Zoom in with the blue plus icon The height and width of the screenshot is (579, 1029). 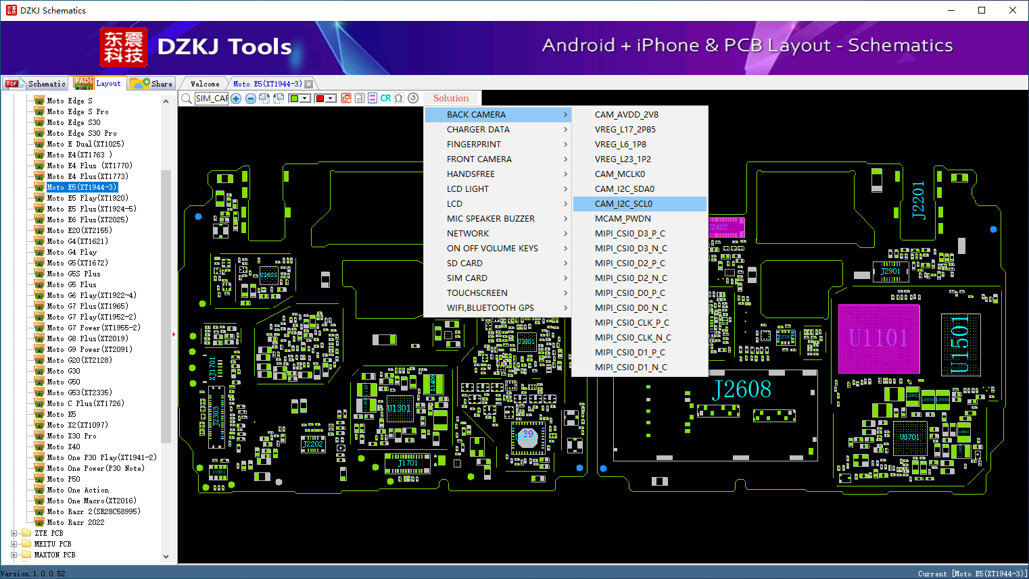pyautogui.click(x=236, y=99)
